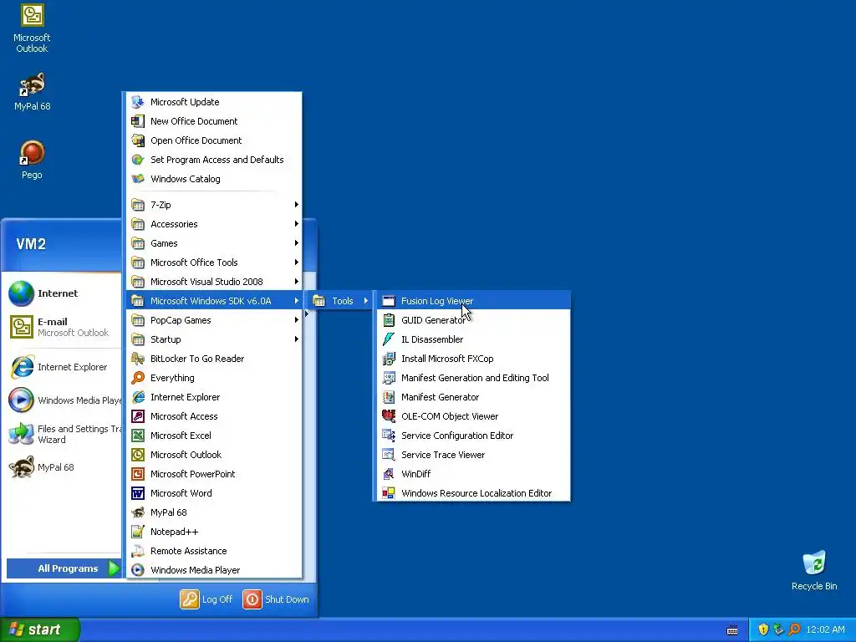The width and height of the screenshot is (856, 642).
Task: Click the WinDiff icon
Action: [x=388, y=474]
